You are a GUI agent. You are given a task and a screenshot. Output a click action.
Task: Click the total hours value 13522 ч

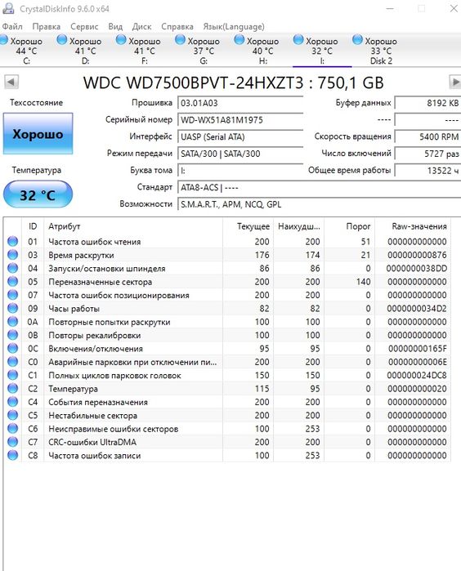pos(427,171)
